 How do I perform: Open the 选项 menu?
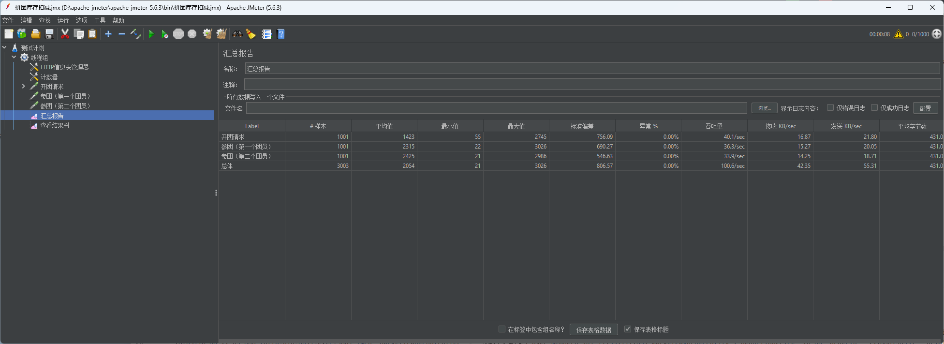click(x=81, y=20)
